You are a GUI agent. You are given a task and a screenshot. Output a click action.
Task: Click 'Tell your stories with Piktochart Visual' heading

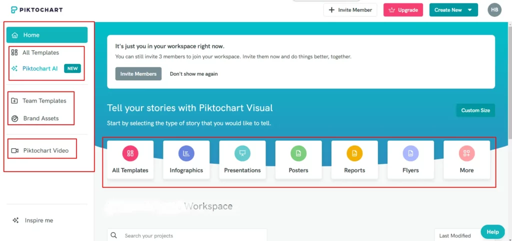pyautogui.click(x=190, y=108)
